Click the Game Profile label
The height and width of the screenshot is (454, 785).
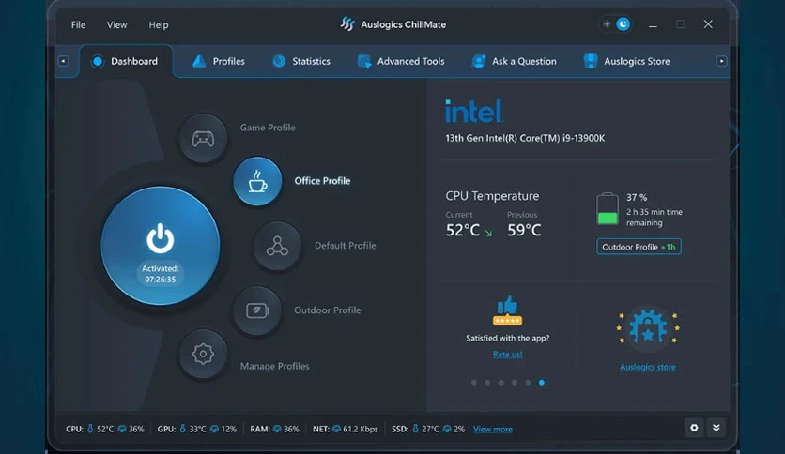tap(268, 128)
